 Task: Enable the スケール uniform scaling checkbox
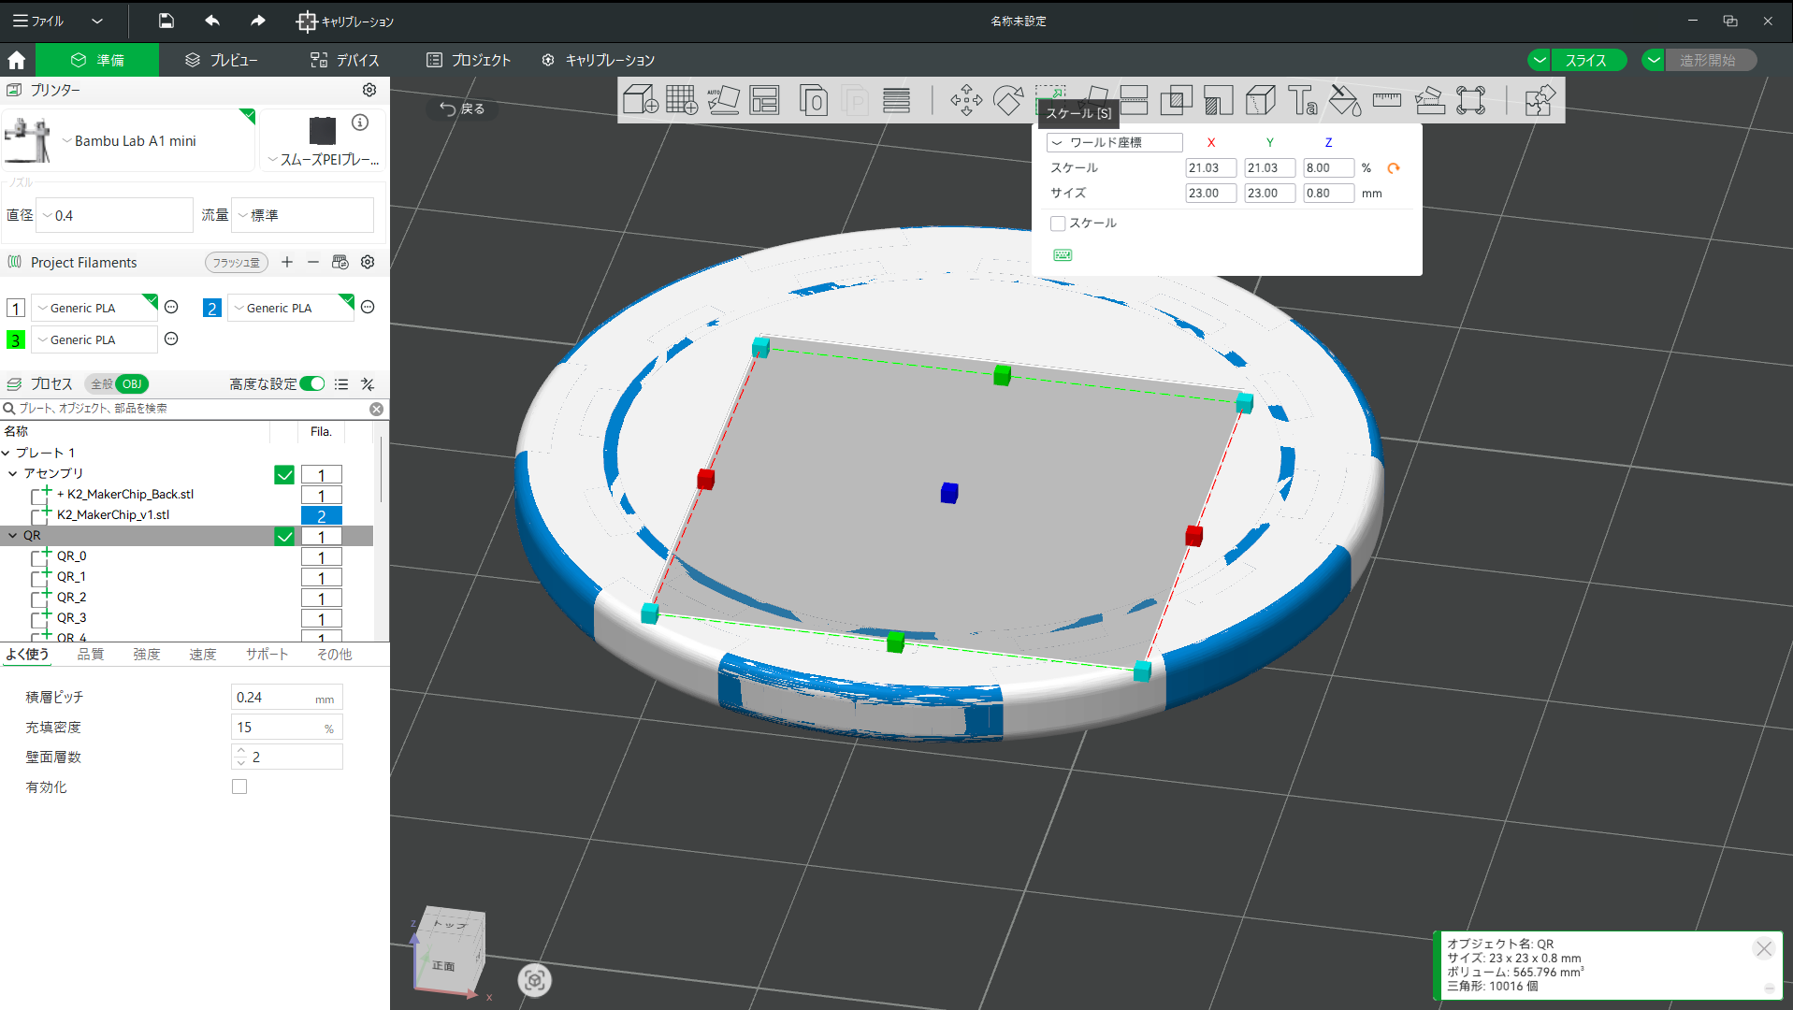pos(1058,224)
